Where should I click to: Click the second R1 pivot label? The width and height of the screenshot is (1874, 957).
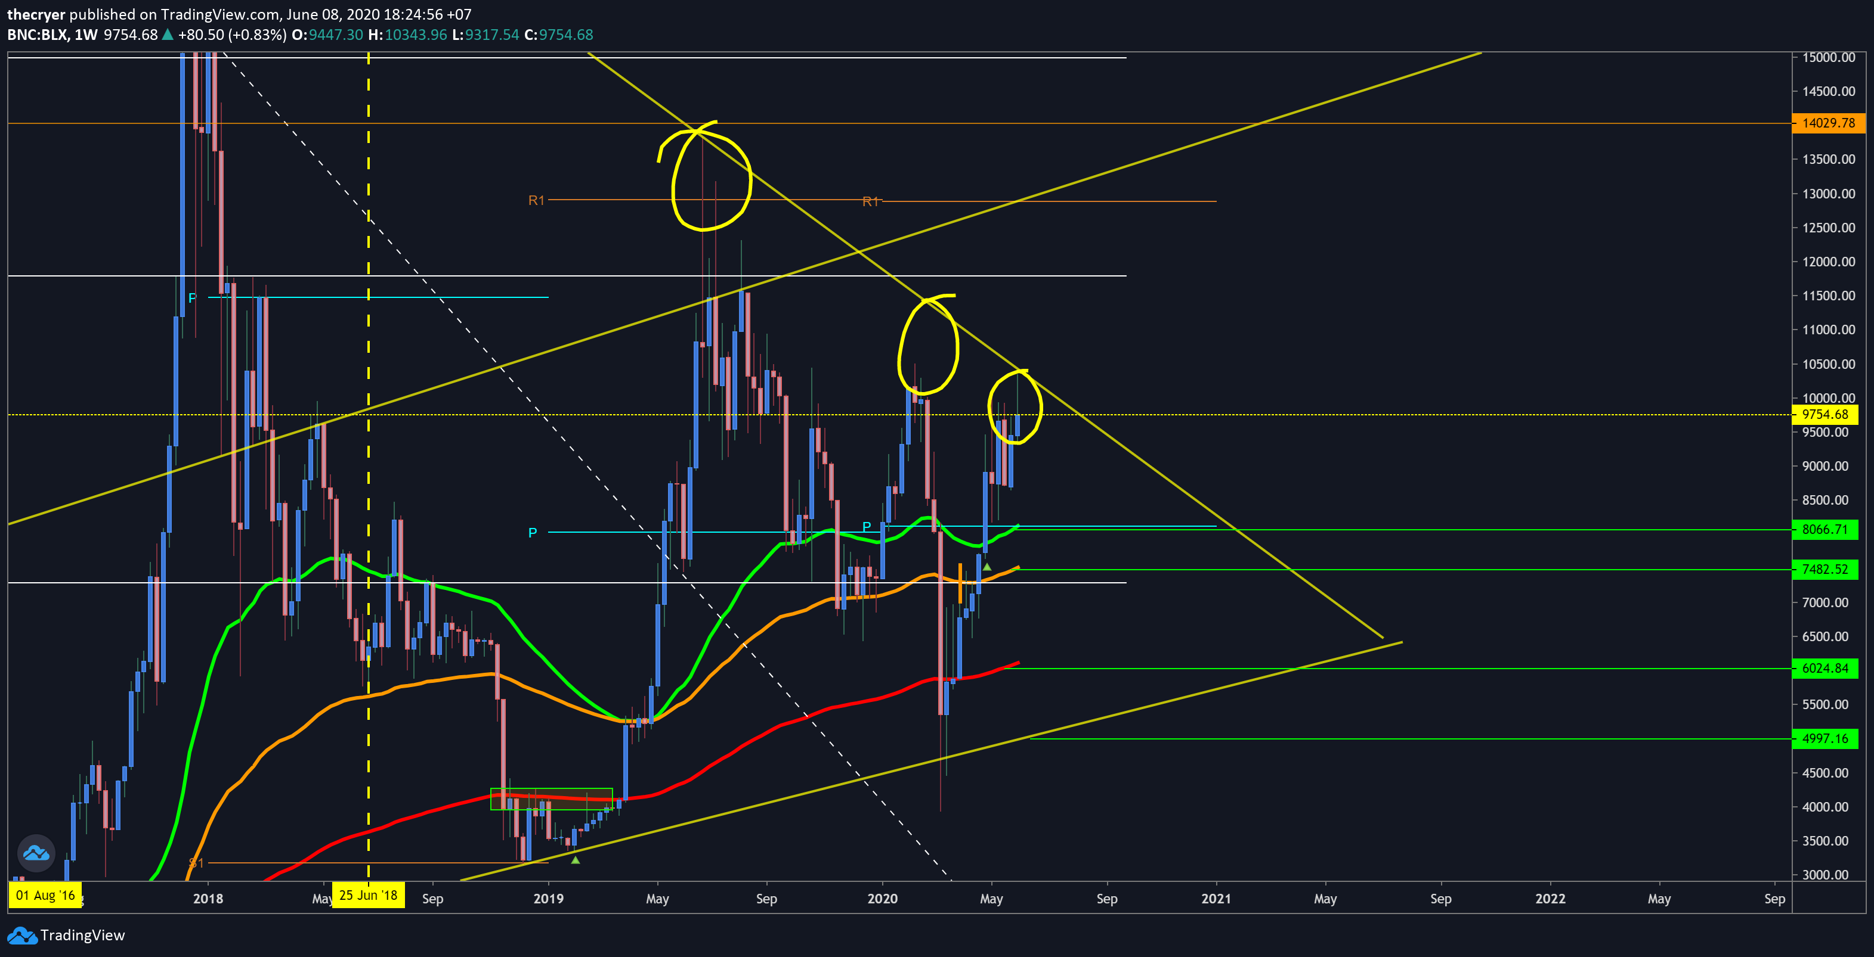(x=871, y=201)
